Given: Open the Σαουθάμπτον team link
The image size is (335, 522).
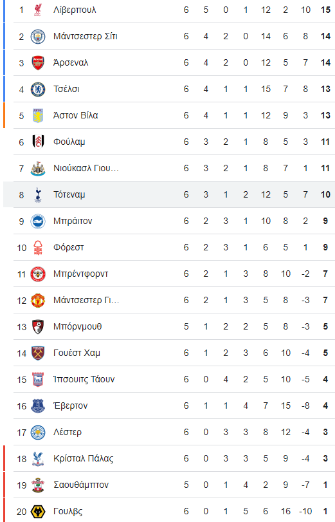Looking at the screenshot, I should point(81,485).
